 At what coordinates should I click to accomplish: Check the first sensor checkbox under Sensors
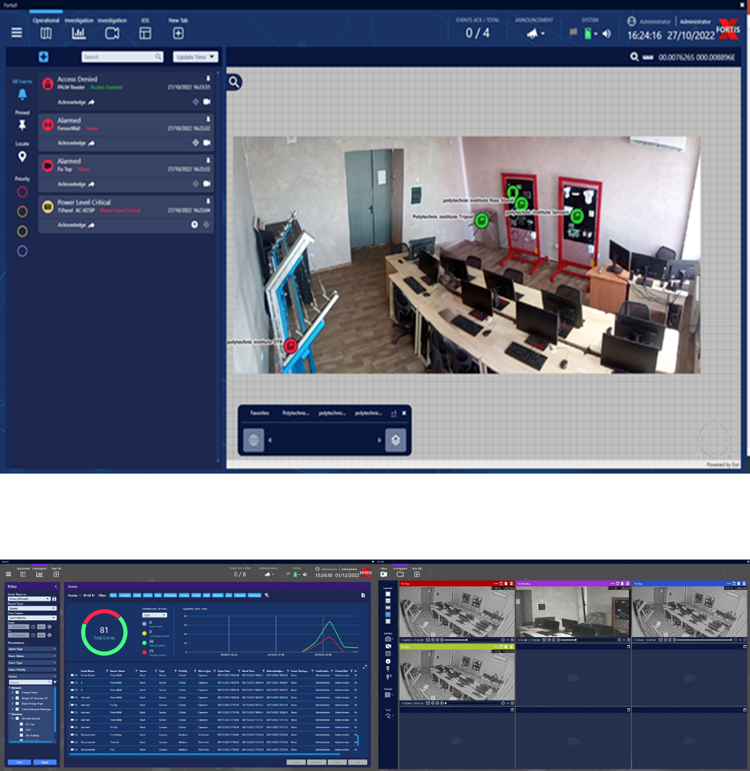coord(17,693)
